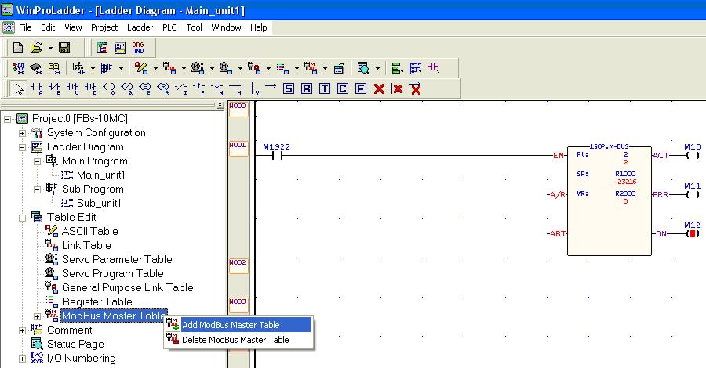Viewport: 706px width, 368px height.
Task: Expand the Comment node
Action: tap(22, 330)
